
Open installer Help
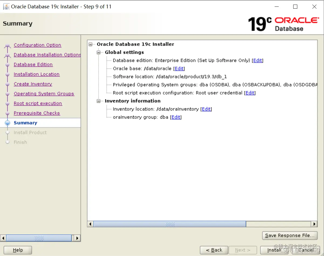[x=18, y=250]
